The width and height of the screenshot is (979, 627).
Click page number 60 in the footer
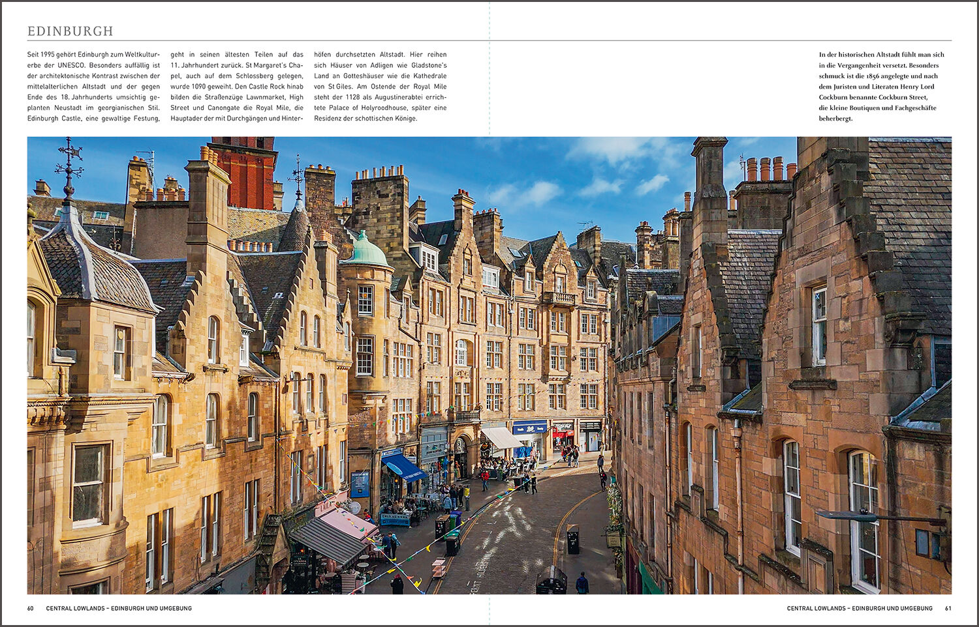[x=31, y=608]
